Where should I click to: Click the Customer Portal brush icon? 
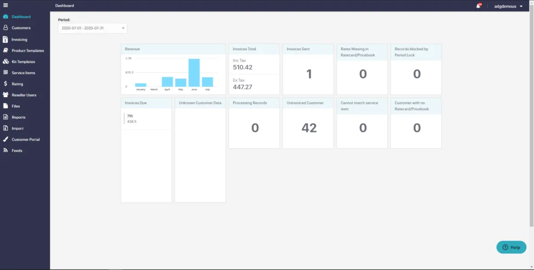click(5, 139)
